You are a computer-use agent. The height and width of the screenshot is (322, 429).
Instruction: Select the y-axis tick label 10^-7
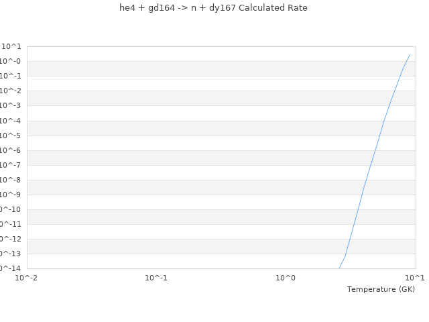(11, 165)
